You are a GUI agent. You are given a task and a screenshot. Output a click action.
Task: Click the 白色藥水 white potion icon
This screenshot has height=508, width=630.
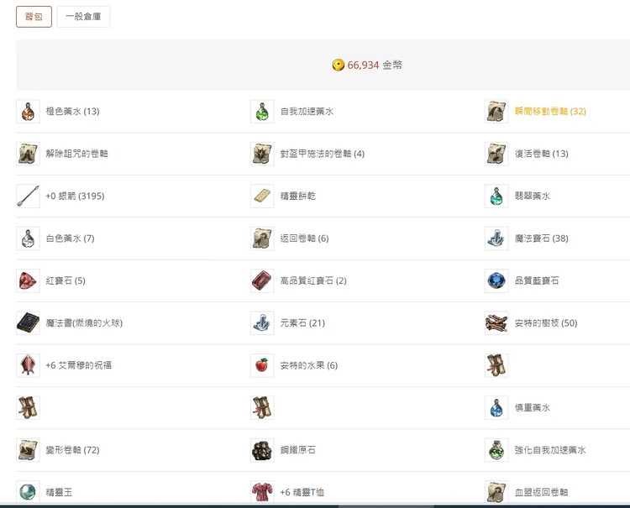tap(28, 238)
